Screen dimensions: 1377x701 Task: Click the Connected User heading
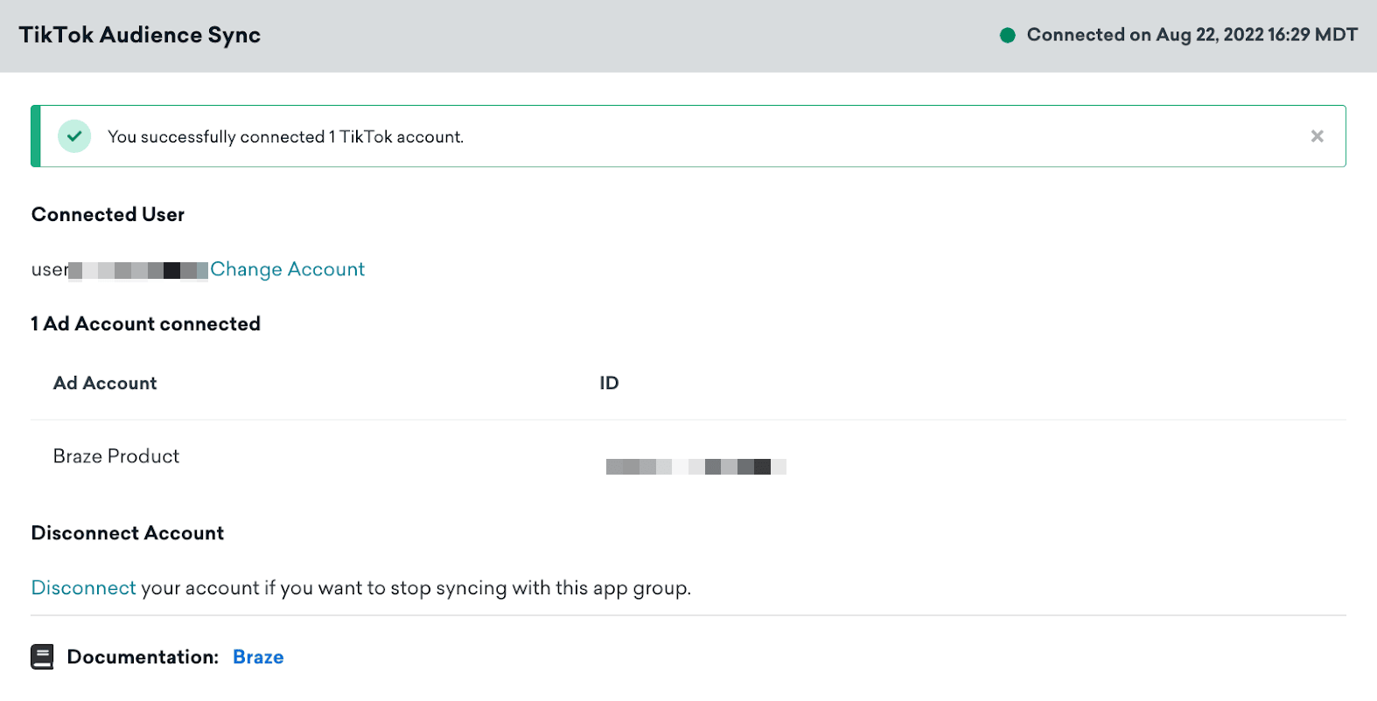click(108, 214)
